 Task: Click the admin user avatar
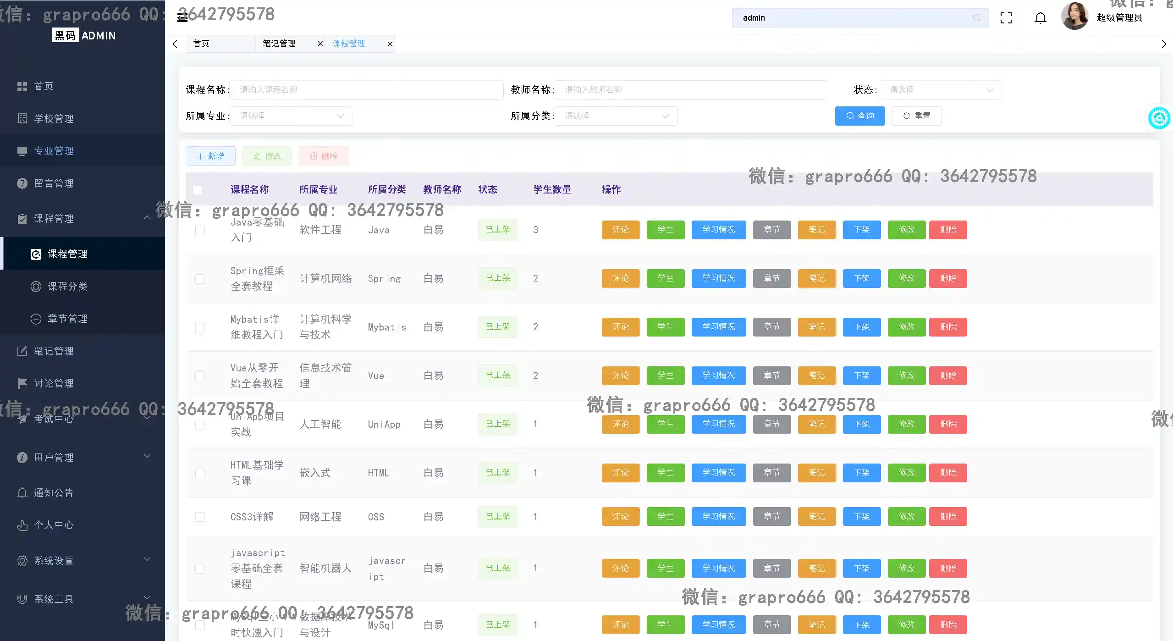tap(1074, 17)
